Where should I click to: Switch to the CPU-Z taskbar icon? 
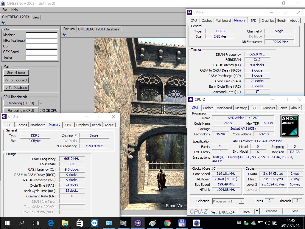click(138, 223)
